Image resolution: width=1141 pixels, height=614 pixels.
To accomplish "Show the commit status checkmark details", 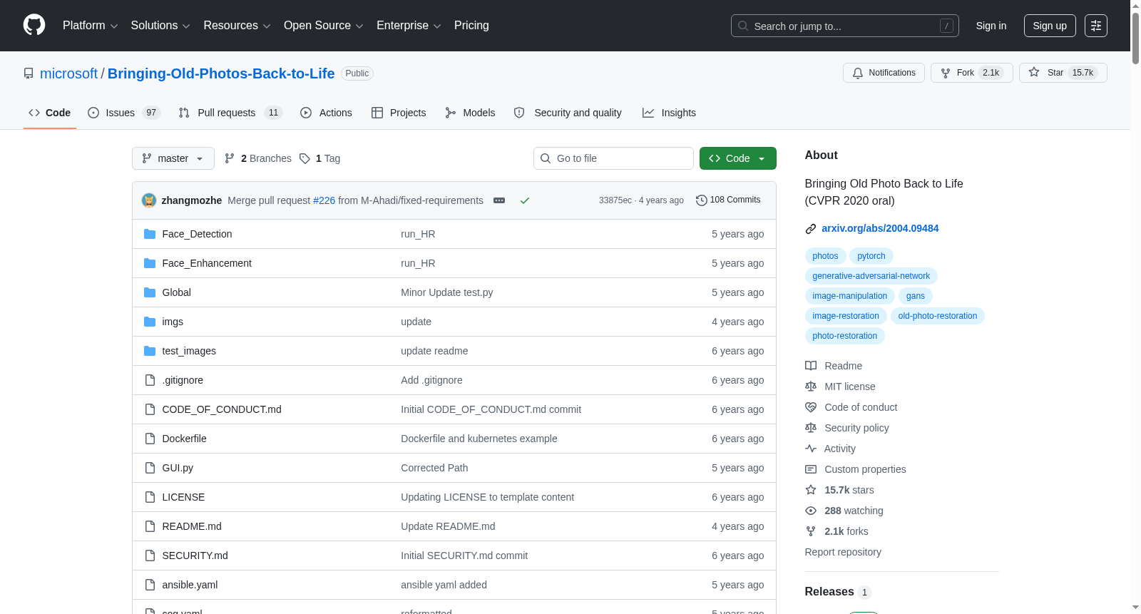I will pos(525,200).
